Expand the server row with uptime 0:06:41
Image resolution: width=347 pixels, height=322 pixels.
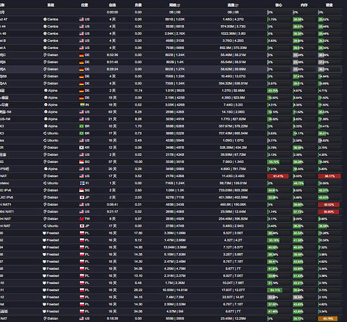pyautogui.click(x=171, y=204)
